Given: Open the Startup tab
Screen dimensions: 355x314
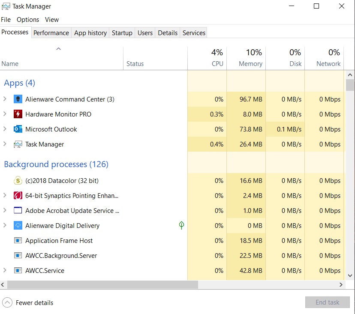Looking at the screenshot, I should (122, 33).
